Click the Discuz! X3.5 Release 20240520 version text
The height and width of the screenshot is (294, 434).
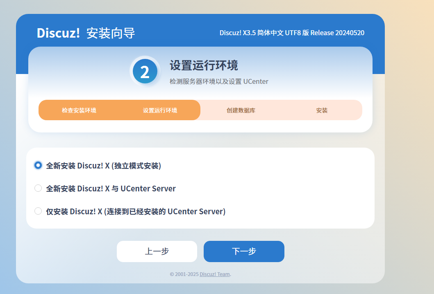[292, 33]
